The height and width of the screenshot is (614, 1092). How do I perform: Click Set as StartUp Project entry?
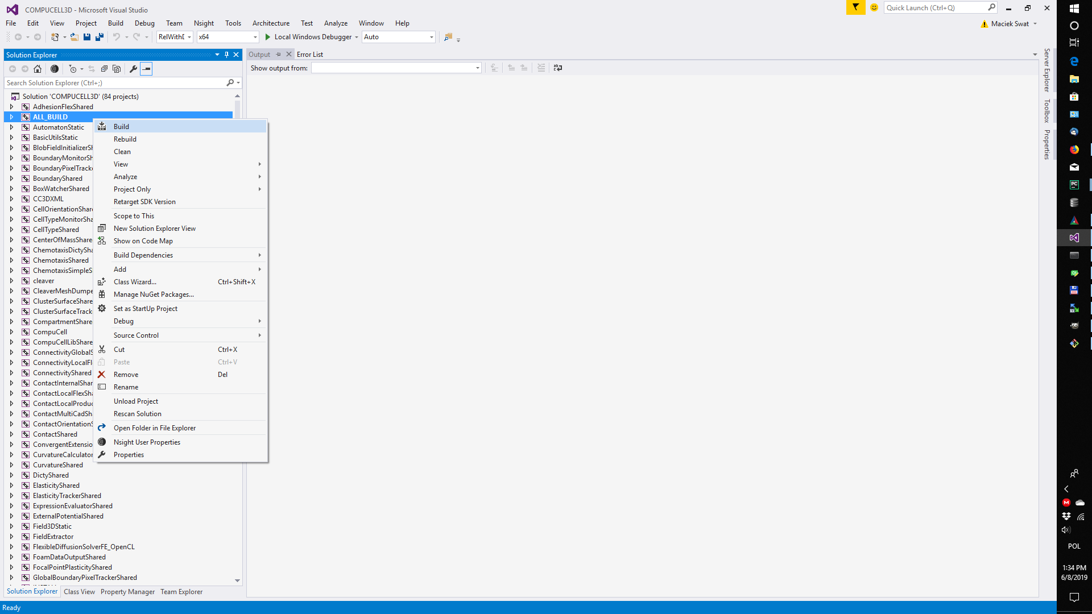coord(146,309)
